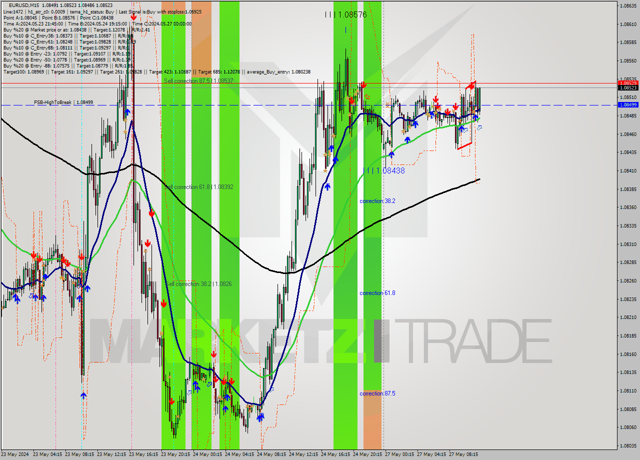Select the 'Sell correction 38.2 | 1.0826' label
The image size is (640, 460).
click(x=198, y=284)
